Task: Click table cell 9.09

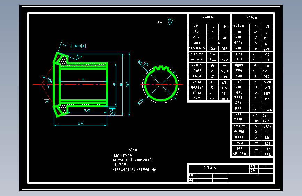Action: click(x=267, y=132)
